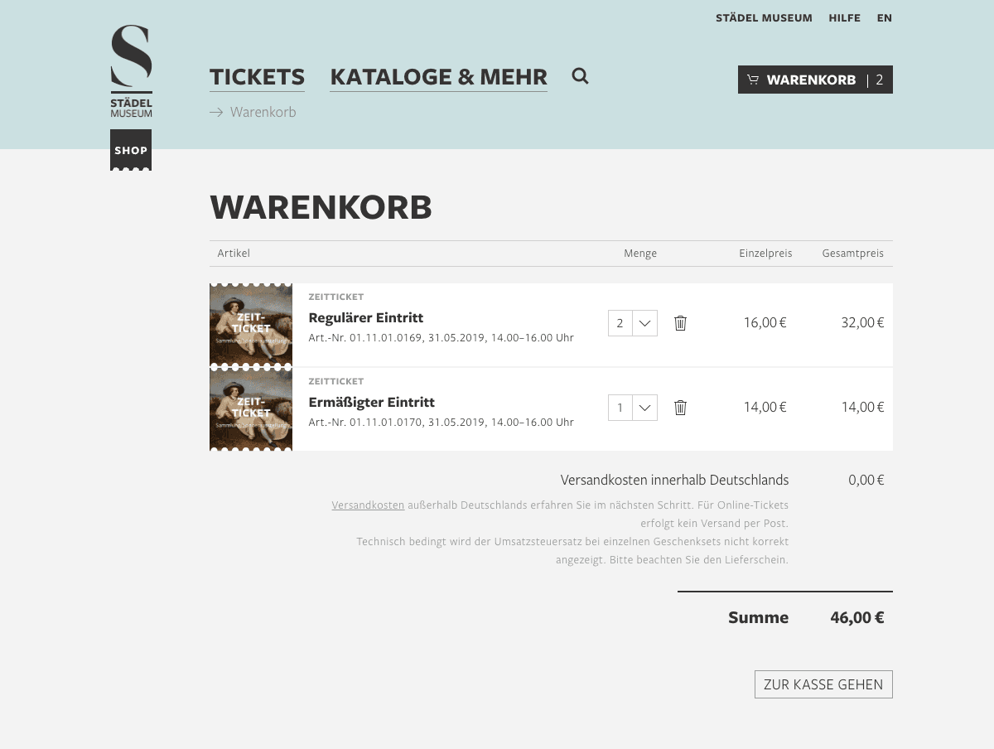Click the Zur Kasse gehen button
Viewport: 994px width, 749px height.
click(823, 684)
